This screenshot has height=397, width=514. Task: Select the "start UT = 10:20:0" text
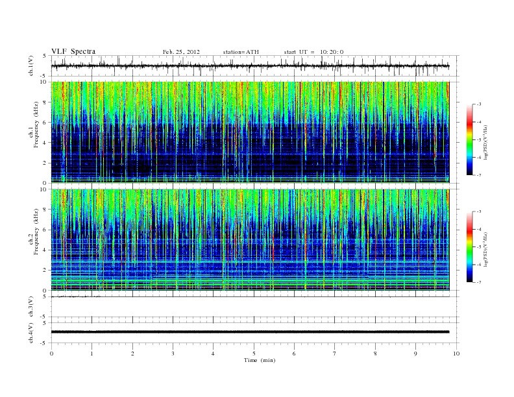click(313, 52)
